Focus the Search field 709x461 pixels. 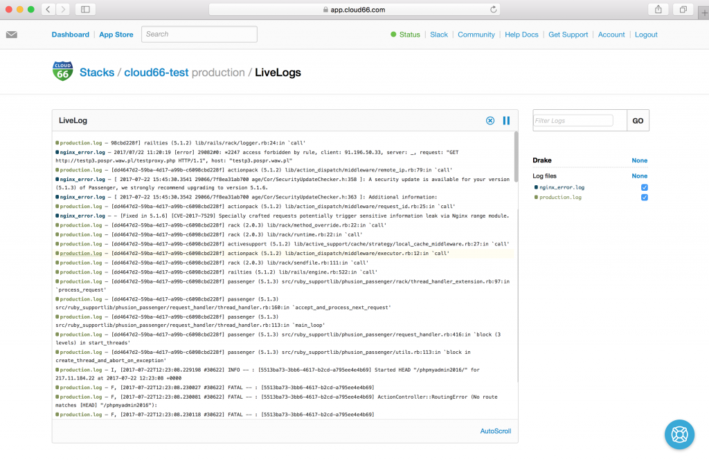(x=199, y=35)
